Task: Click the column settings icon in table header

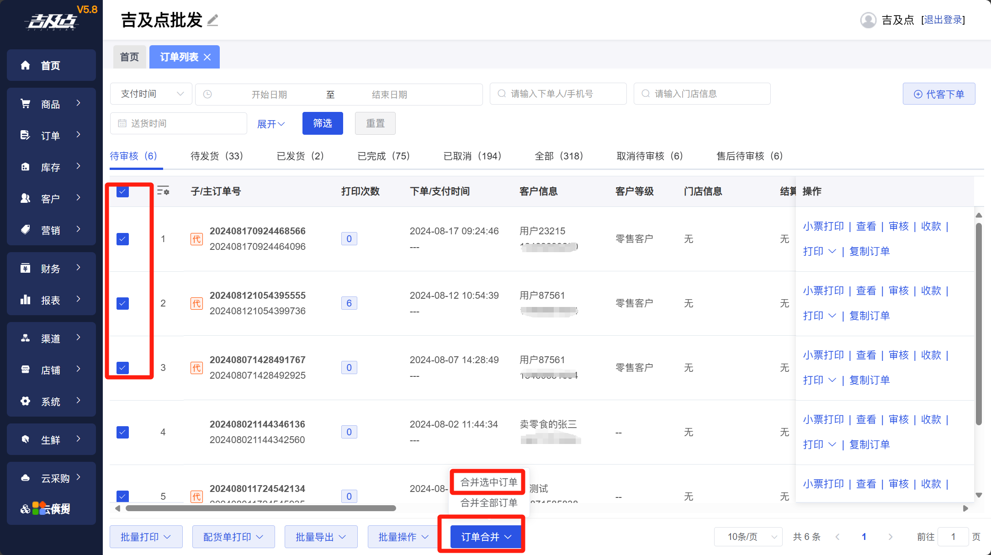Action: click(163, 191)
